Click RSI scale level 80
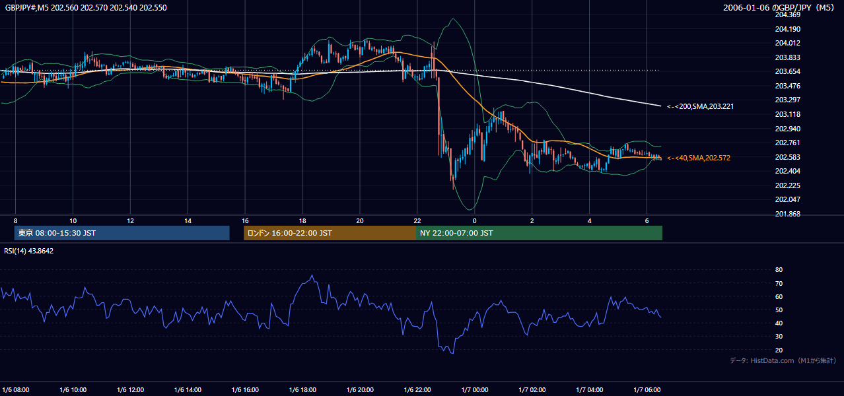Image resolution: width=844 pixels, height=396 pixels. tap(779, 270)
